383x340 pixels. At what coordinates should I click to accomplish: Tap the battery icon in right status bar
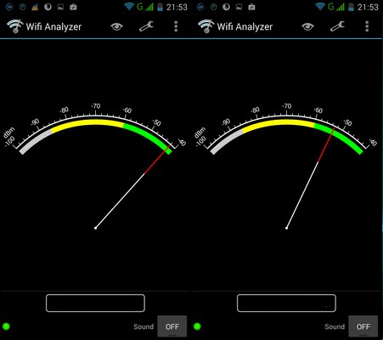click(351, 7)
